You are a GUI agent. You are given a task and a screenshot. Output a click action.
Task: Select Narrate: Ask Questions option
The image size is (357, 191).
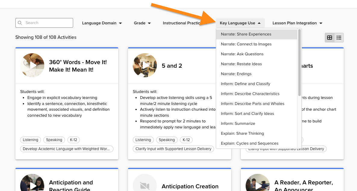(256, 54)
